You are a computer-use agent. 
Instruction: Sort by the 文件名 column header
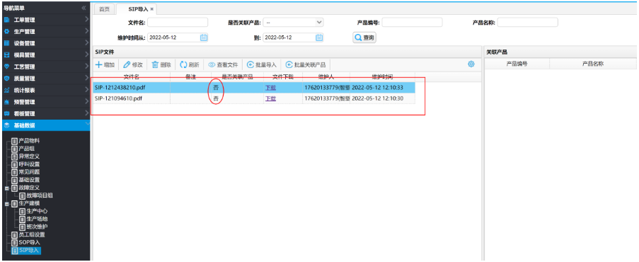point(132,76)
